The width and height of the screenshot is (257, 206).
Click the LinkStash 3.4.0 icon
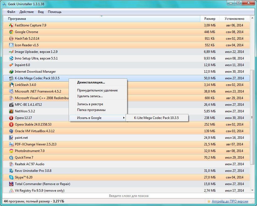coord(11,85)
